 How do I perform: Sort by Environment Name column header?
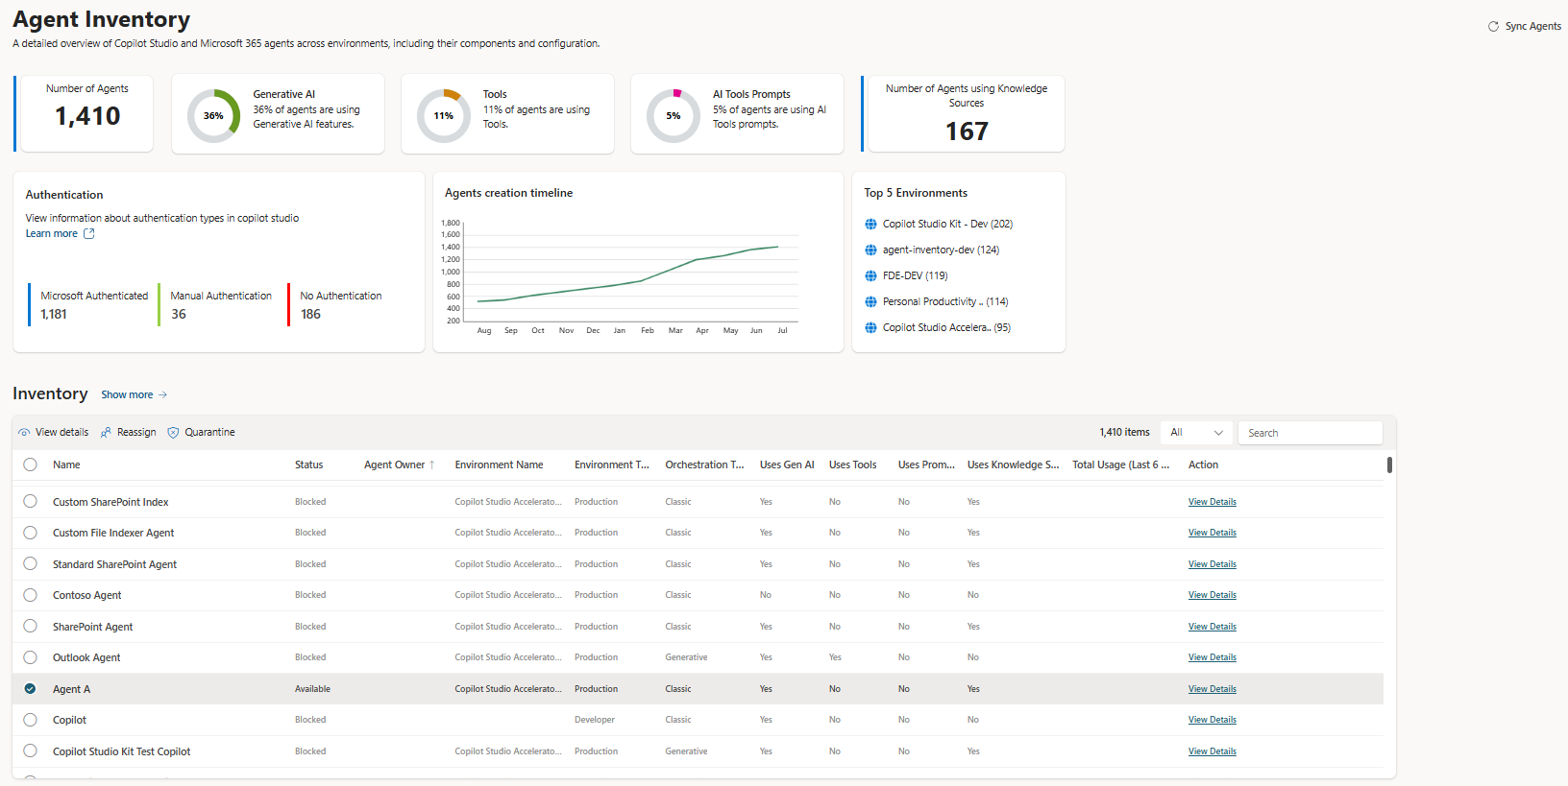pos(499,464)
